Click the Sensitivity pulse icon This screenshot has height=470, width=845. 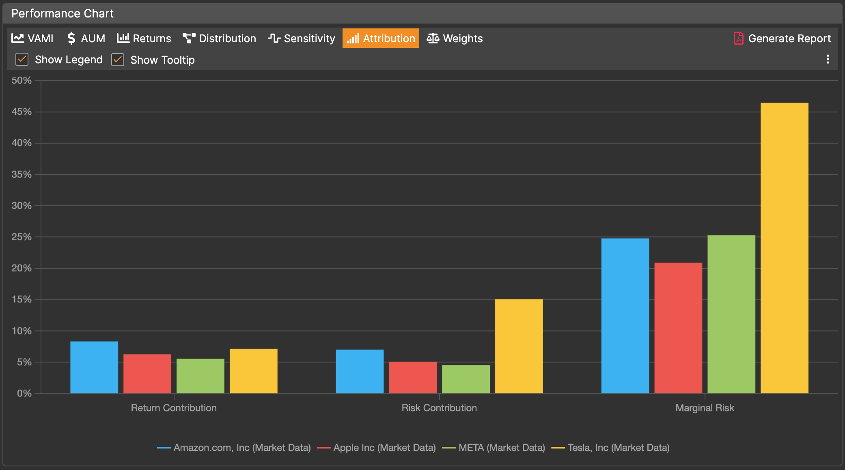[x=274, y=38]
